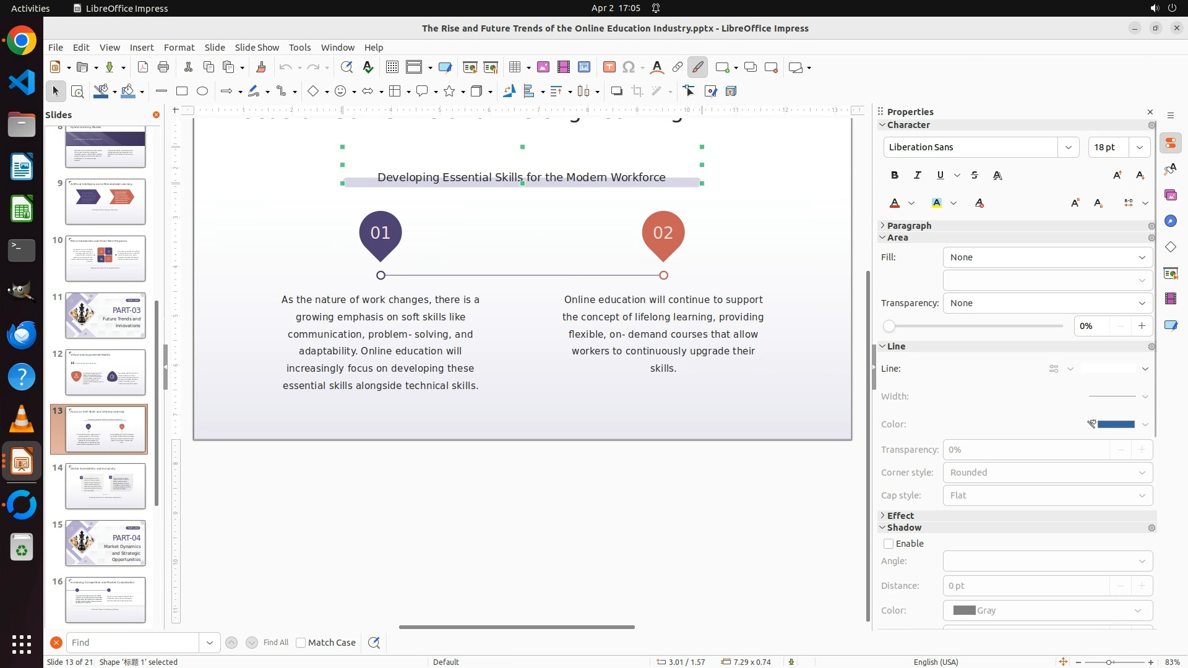Insert a text box from toolbar
The image size is (1188, 668).
[609, 67]
